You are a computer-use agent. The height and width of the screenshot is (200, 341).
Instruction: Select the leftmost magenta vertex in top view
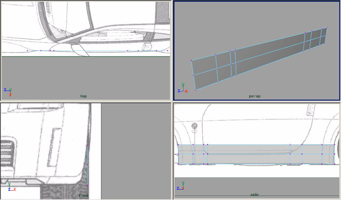point(27,51)
